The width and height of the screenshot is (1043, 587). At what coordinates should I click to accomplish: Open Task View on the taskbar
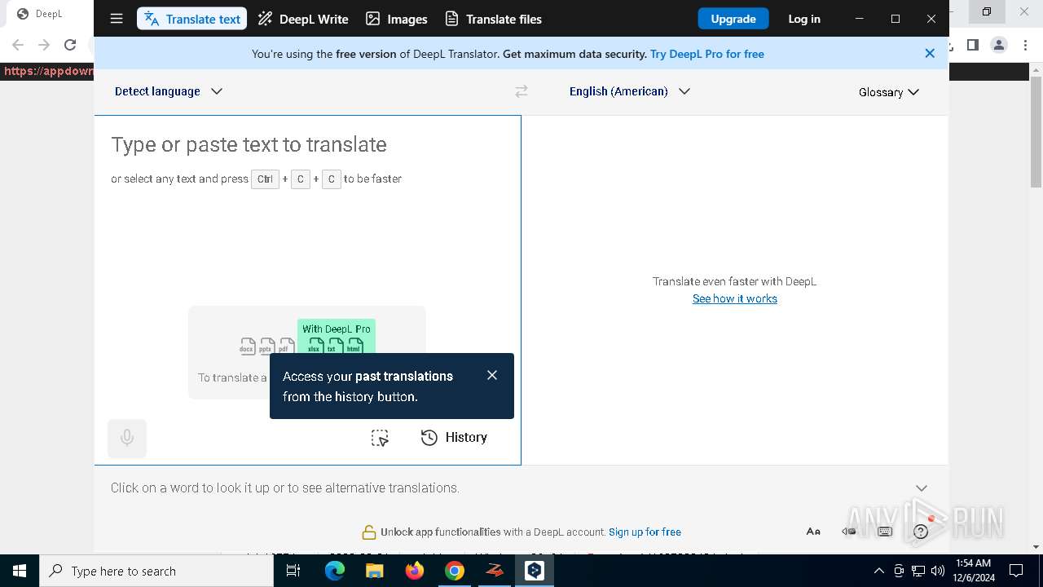point(293,571)
